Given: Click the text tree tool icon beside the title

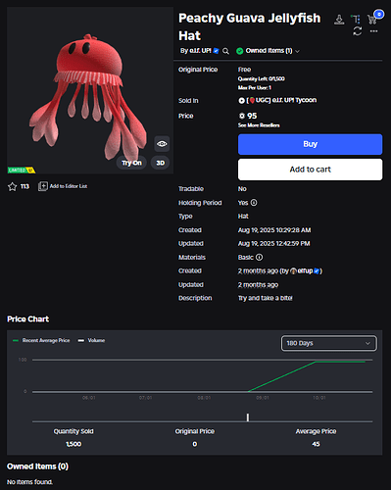Looking at the screenshot, I should (356, 19).
